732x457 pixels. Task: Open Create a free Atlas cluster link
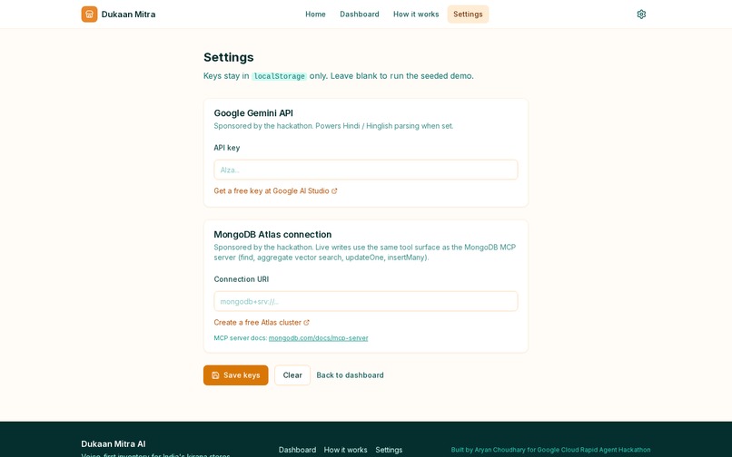tap(262, 322)
